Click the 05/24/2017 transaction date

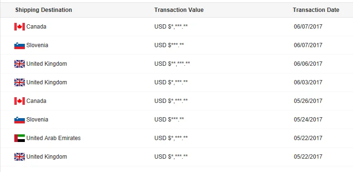pos(308,120)
